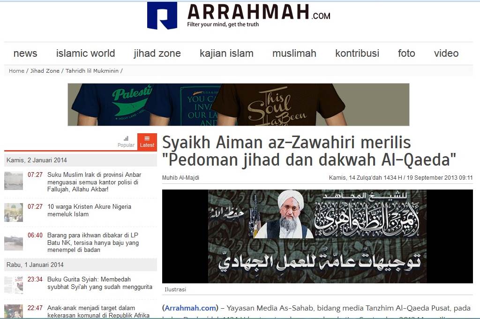This screenshot has width=480, height=319.
Task: Click the 06:40 timestamp
Action: (35, 235)
